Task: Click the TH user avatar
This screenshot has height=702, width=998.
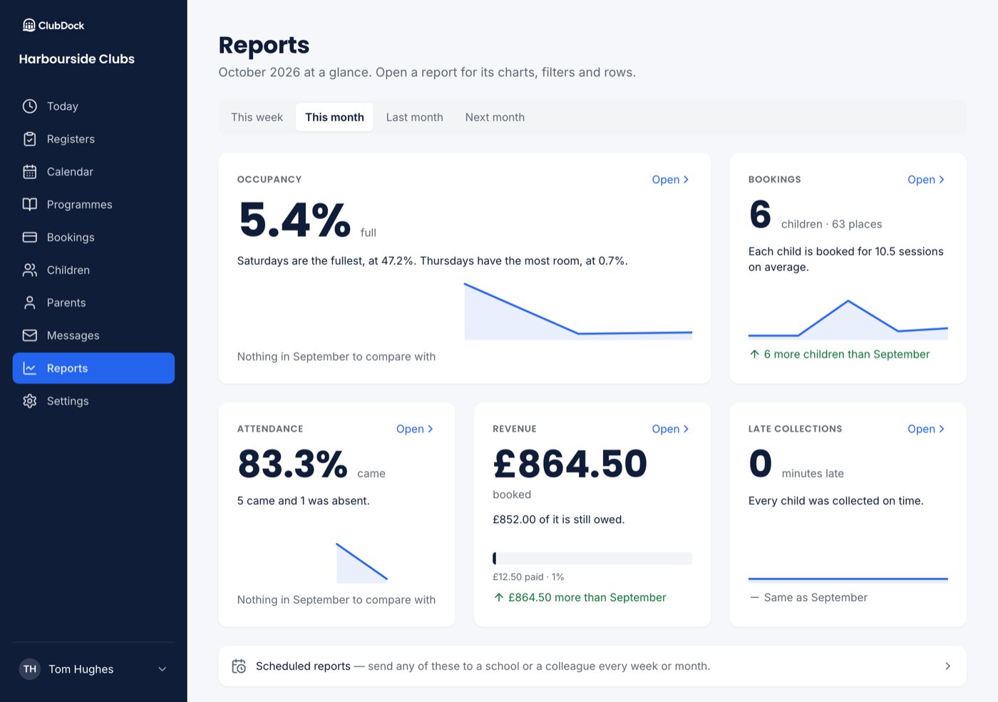Action: [x=30, y=669]
